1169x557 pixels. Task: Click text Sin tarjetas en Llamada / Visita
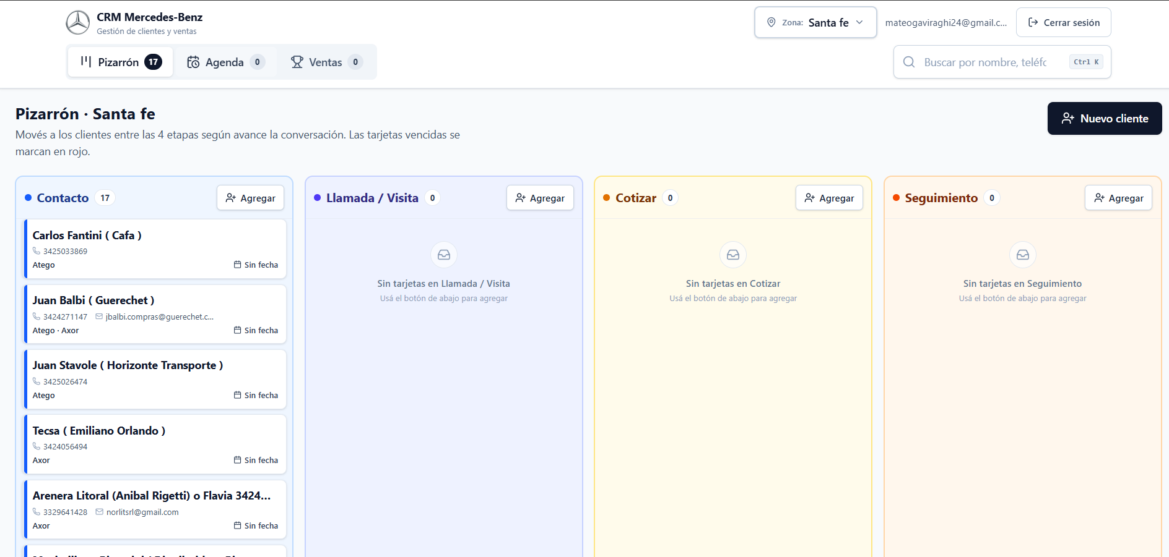tap(444, 283)
